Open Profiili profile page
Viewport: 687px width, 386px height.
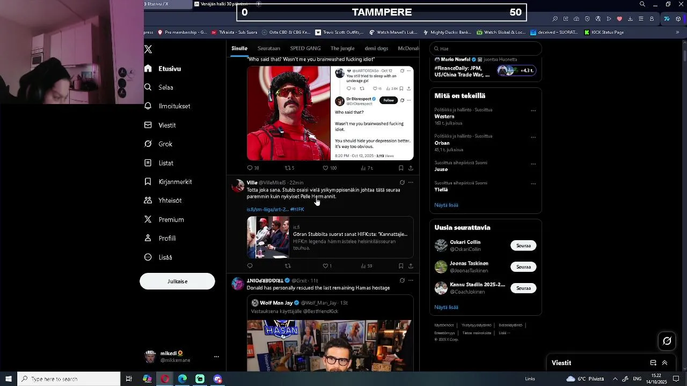point(160,238)
